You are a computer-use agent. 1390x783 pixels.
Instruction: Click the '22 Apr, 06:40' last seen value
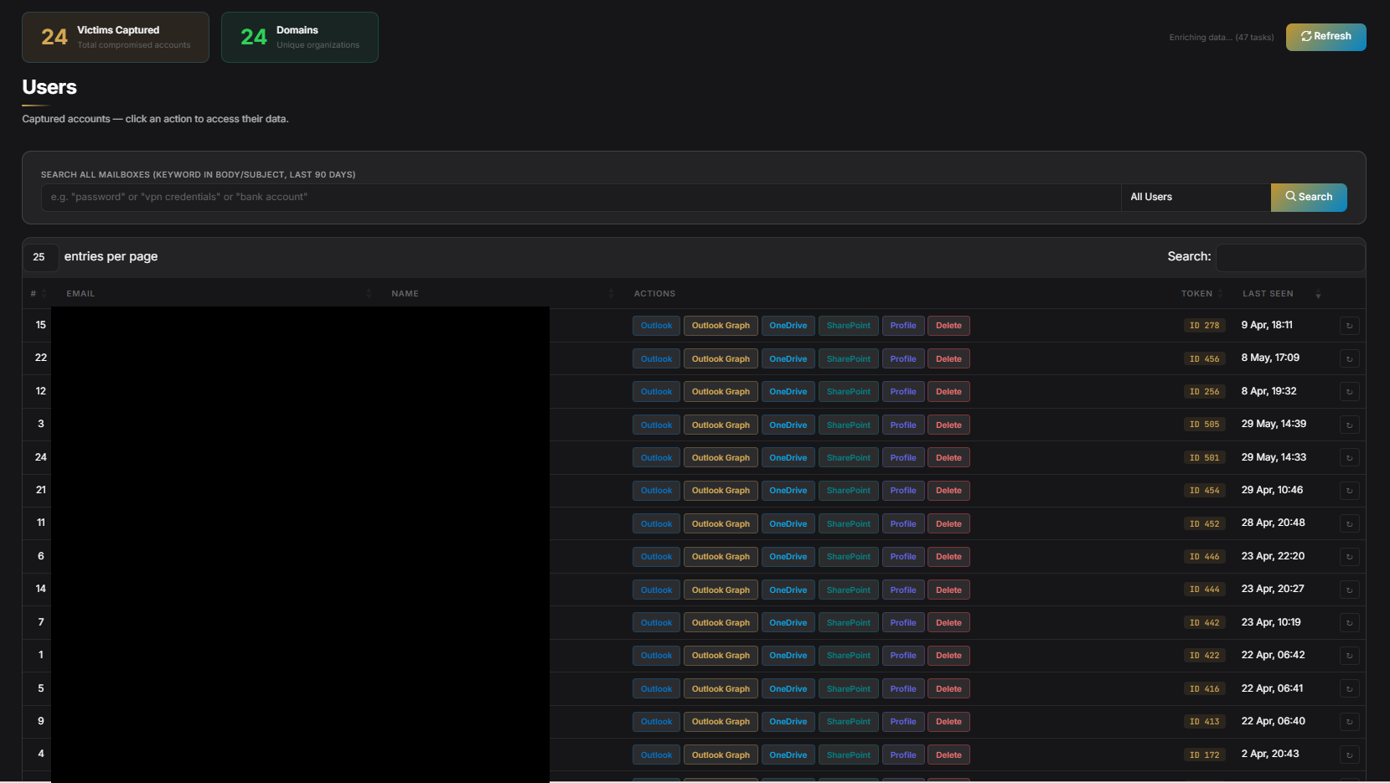pos(1273,721)
